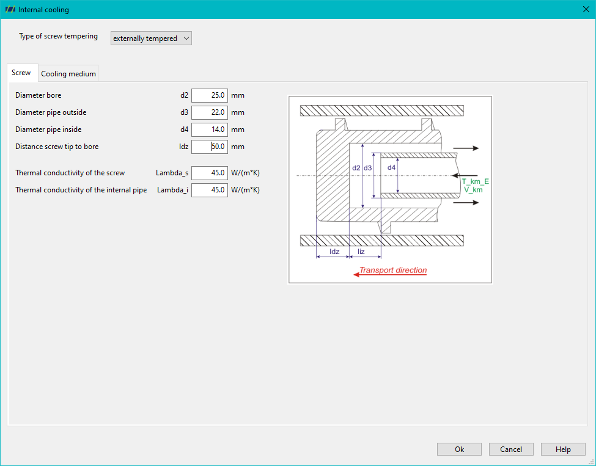Open Help for internal cooling

point(563,450)
